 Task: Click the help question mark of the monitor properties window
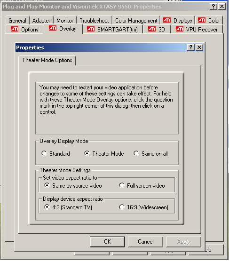pyautogui.click(x=213, y=7)
